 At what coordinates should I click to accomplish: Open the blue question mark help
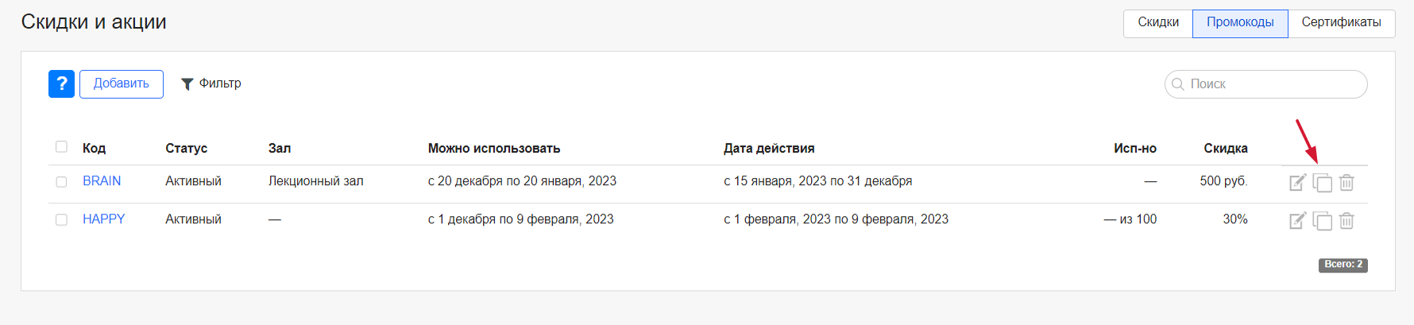click(x=61, y=83)
